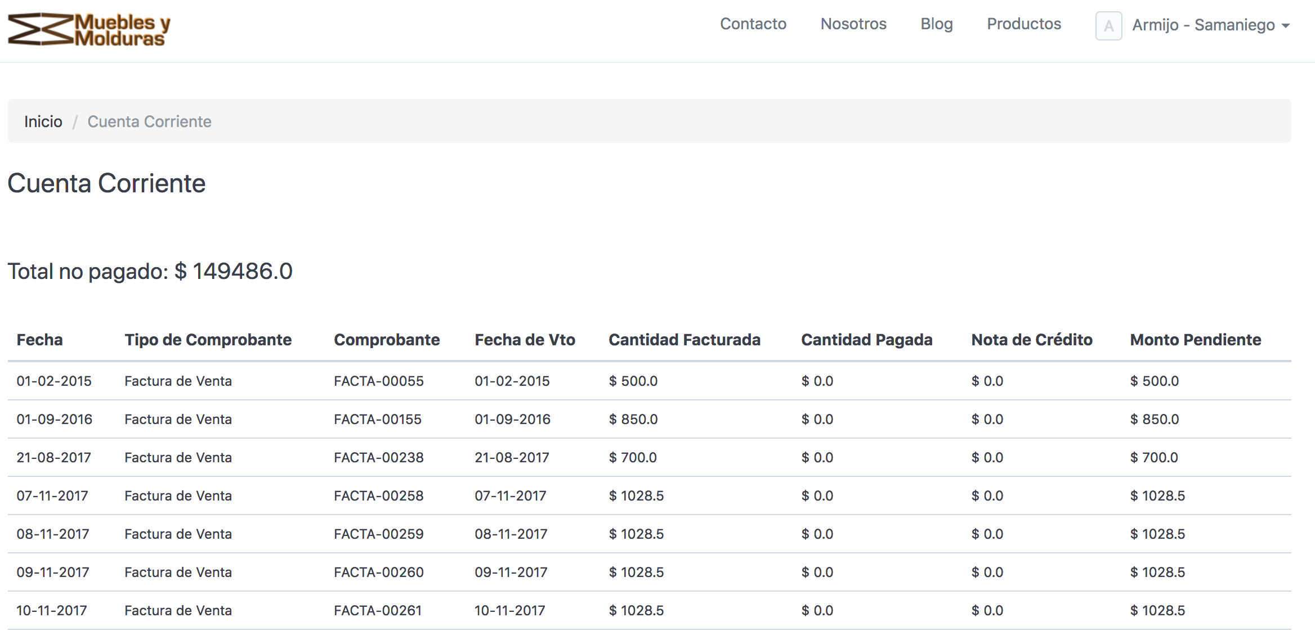Click the Armijo - Samaniego account name
This screenshot has width=1315, height=640.
[1203, 25]
